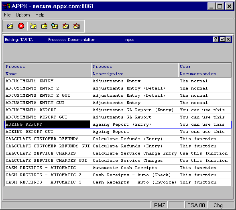Screen dimensions: 236x210
Task: Select the AGEING REPORT GUI process name
Action: click(x=47, y=132)
